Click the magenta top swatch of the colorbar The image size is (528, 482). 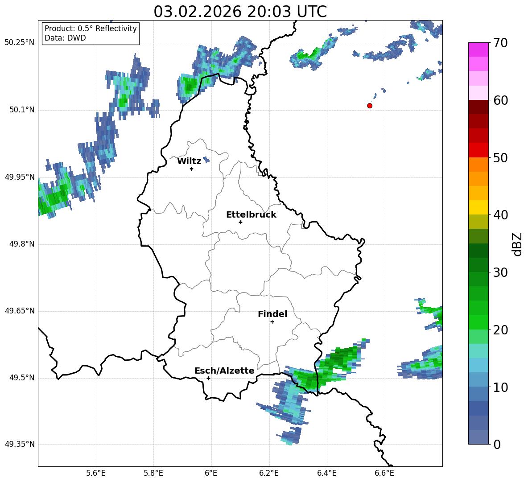[x=478, y=49]
